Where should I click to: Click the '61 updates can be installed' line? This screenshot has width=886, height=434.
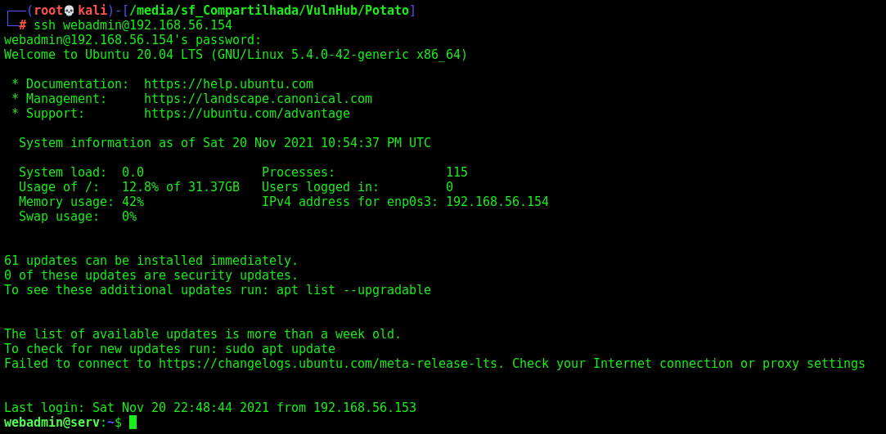151,261
